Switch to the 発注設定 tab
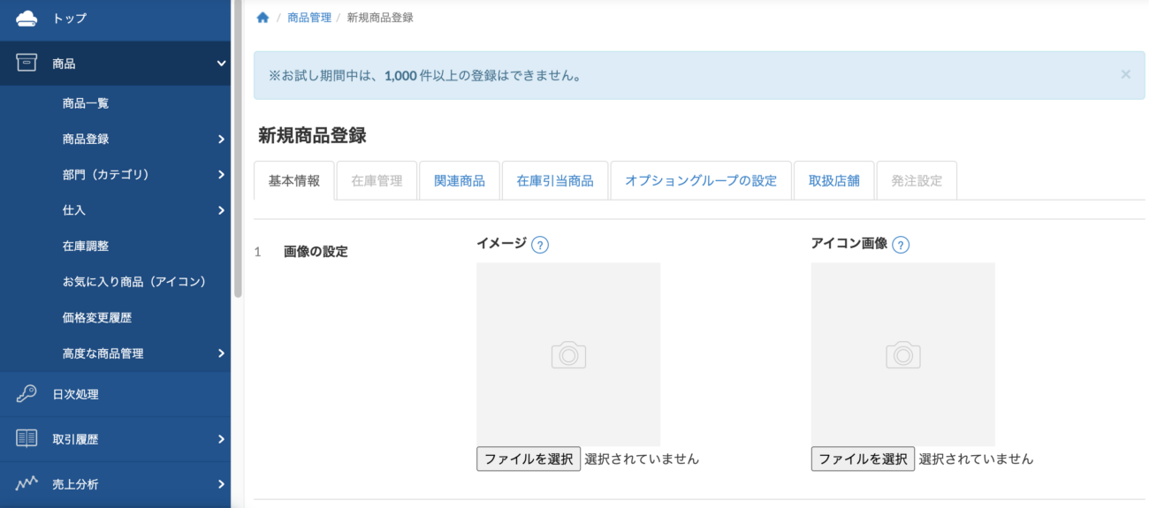This screenshot has height=508, width=1149. (x=917, y=181)
